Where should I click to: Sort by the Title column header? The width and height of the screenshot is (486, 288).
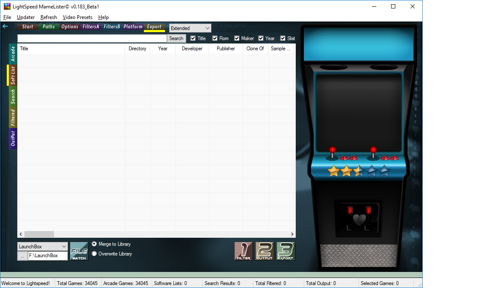tap(71, 49)
